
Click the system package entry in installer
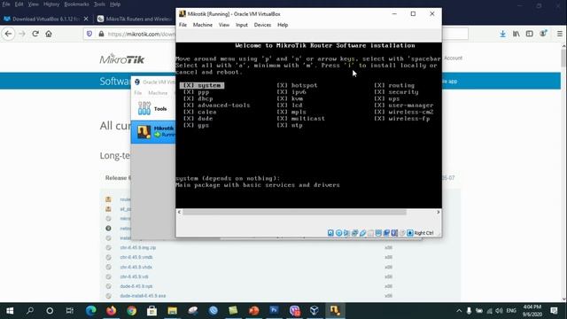point(202,85)
